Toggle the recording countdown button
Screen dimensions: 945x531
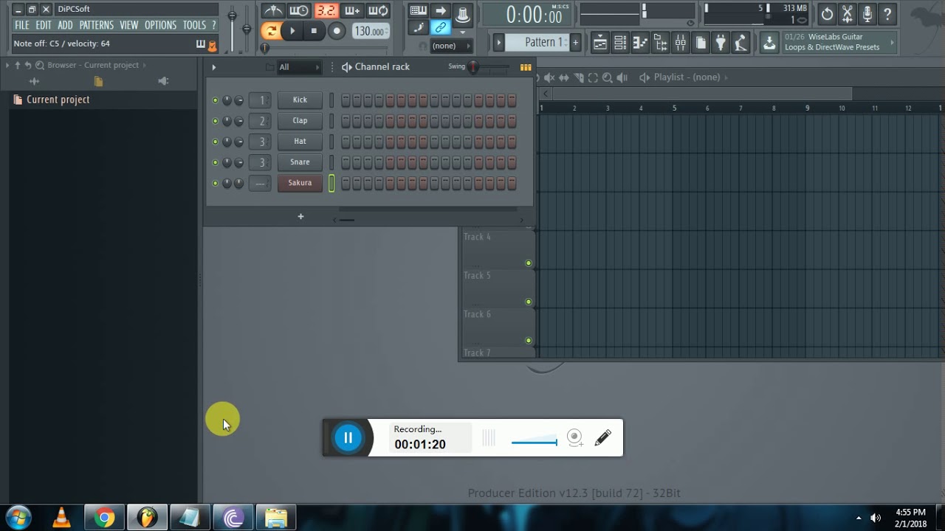point(326,10)
